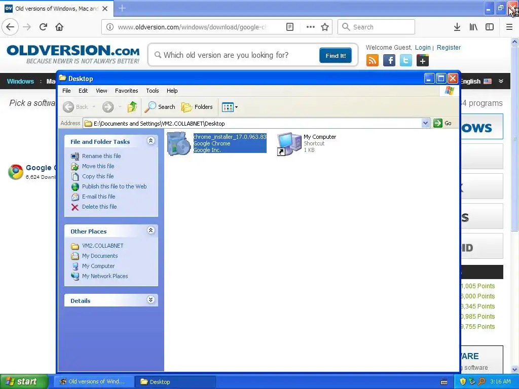Click Firefox Search box
Image resolution: width=519 pixels, height=389 pixels.
(x=376, y=27)
